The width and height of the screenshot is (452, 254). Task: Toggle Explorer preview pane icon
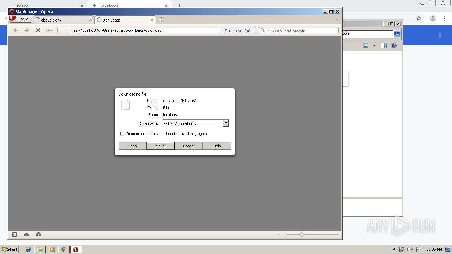click(384, 46)
